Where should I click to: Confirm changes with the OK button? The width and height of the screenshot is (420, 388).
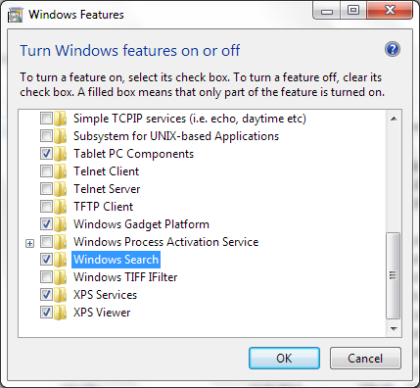[284, 359]
